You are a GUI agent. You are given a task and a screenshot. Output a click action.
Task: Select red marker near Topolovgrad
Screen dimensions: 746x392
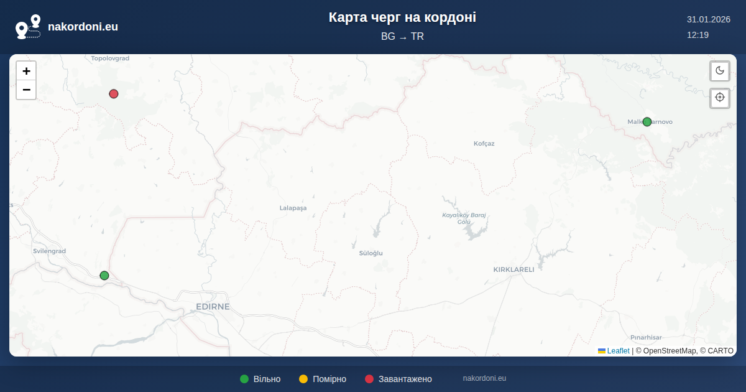[114, 94]
